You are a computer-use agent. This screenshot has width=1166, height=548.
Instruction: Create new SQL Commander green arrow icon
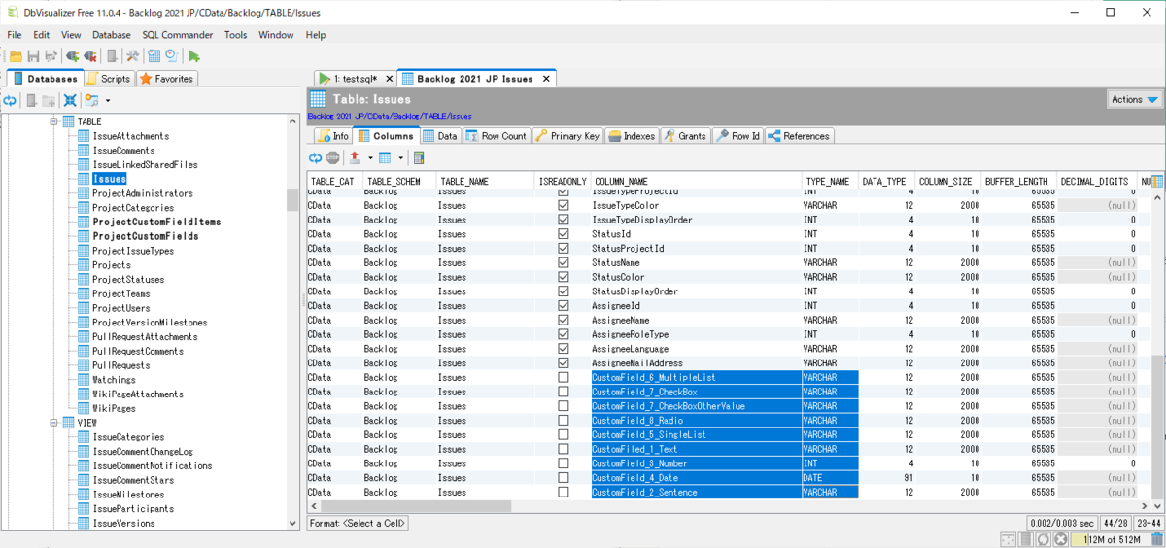coord(193,56)
